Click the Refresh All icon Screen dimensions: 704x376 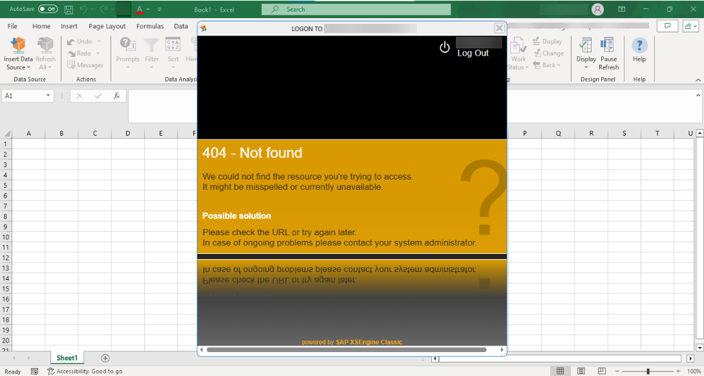[45, 45]
